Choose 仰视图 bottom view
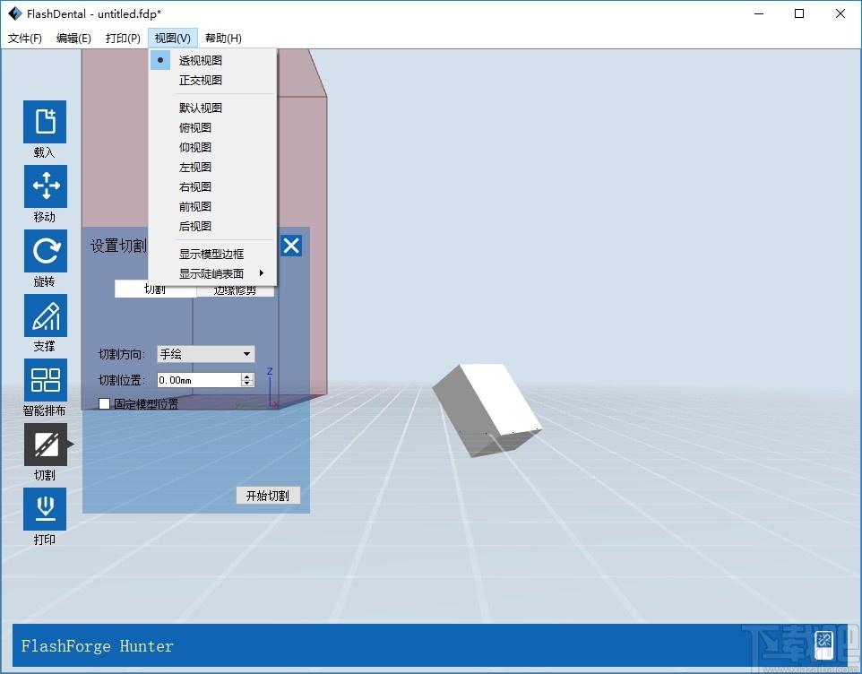Screen dimensions: 862x674 click(212, 147)
